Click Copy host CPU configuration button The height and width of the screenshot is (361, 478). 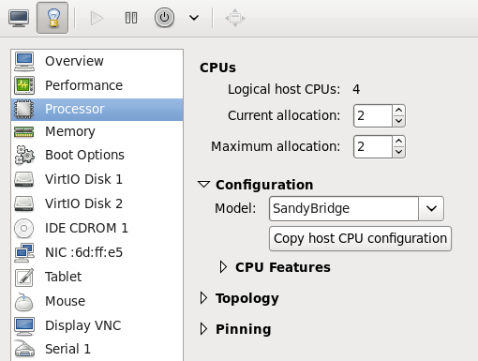coord(360,238)
